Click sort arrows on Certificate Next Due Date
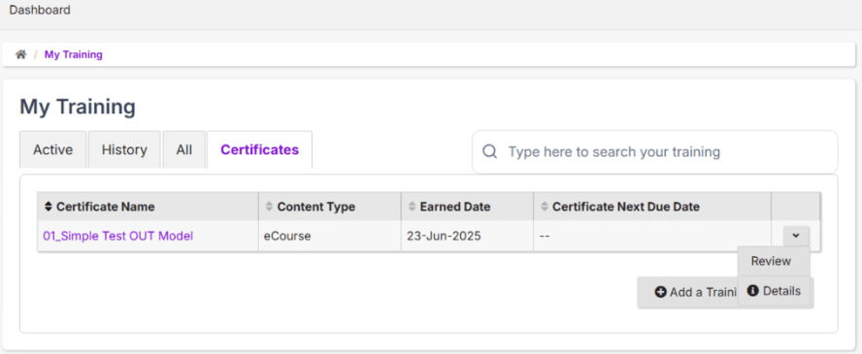 click(544, 207)
